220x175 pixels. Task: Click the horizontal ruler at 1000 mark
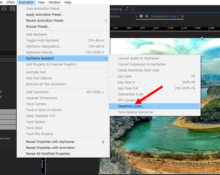(170, 28)
